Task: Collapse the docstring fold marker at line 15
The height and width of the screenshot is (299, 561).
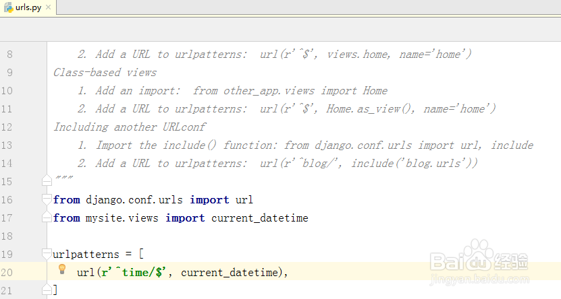Action: (47, 181)
